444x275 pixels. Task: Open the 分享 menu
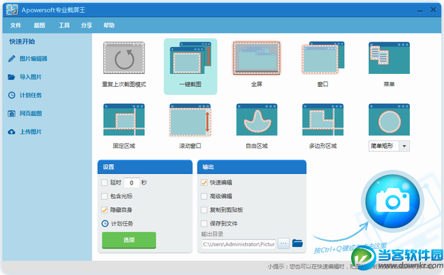(86, 25)
